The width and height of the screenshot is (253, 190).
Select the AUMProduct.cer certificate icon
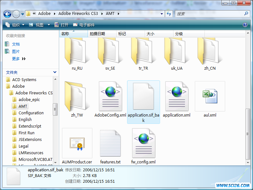point(77,143)
